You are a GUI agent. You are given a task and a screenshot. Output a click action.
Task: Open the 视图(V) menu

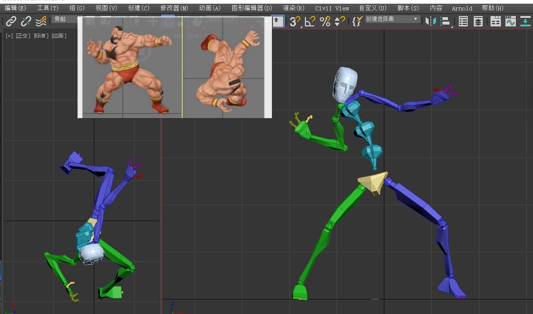coord(106,8)
